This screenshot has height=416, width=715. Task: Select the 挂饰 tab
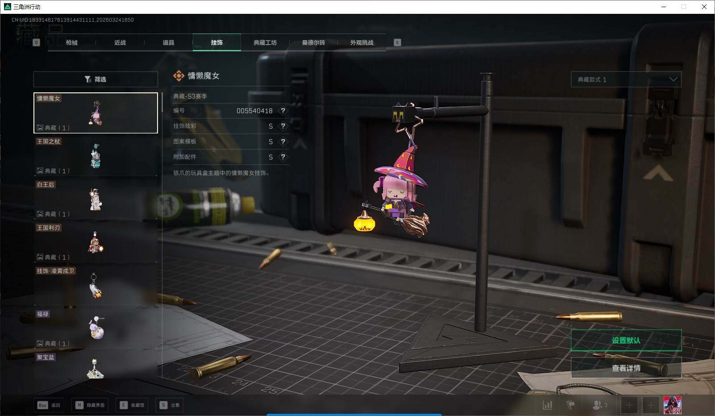(217, 42)
